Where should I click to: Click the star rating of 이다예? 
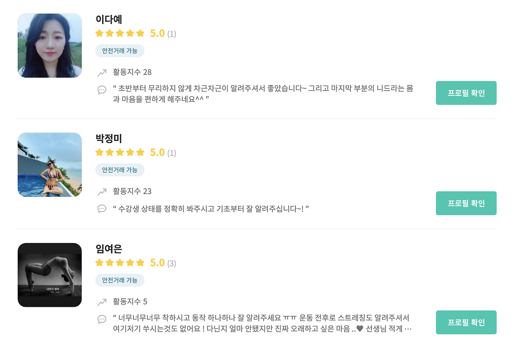coord(120,33)
